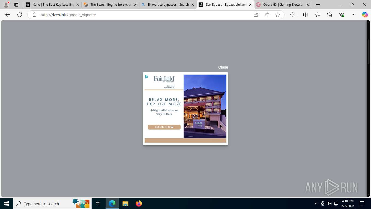This screenshot has width=371, height=209.
Task: Open Microsoft Edge taskbar icon
Action: click(x=112, y=204)
